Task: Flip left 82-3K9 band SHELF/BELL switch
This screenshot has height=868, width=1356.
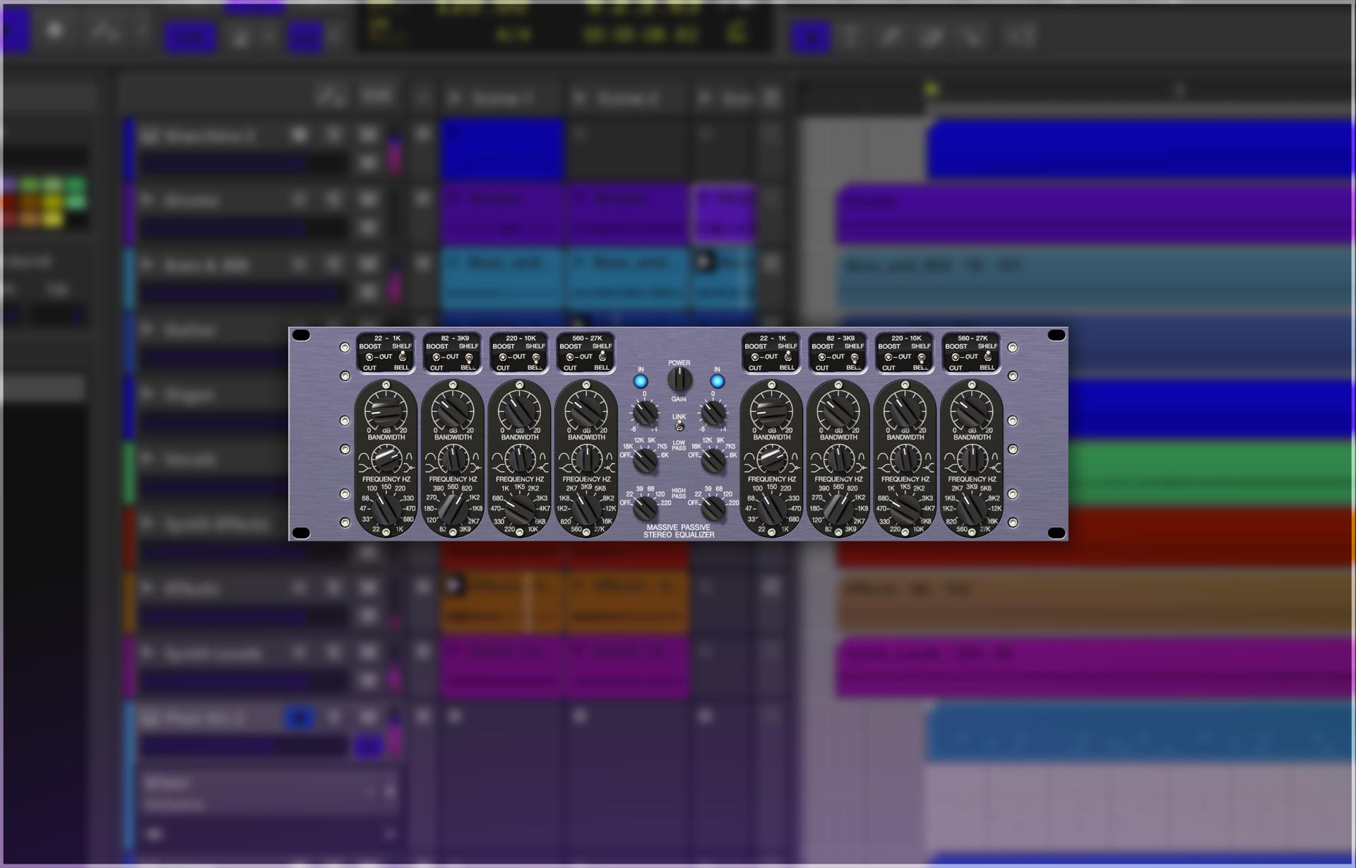Action: (x=469, y=357)
